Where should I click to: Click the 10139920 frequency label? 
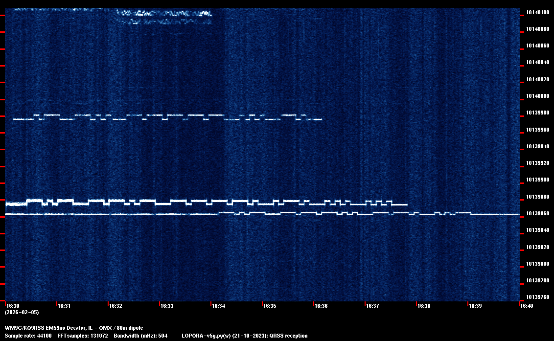click(x=537, y=163)
